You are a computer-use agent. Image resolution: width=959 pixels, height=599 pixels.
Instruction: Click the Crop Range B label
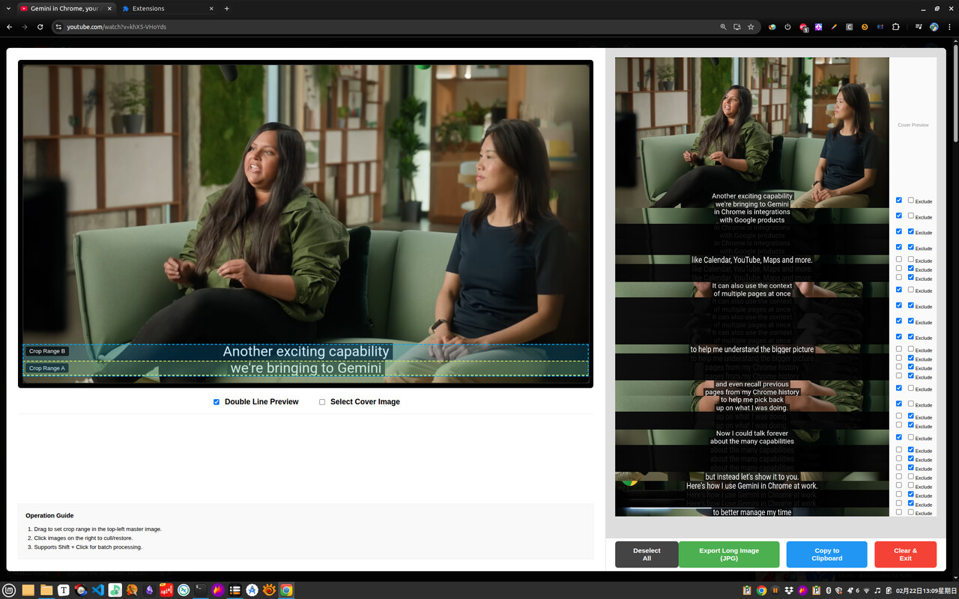[x=47, y=351]
